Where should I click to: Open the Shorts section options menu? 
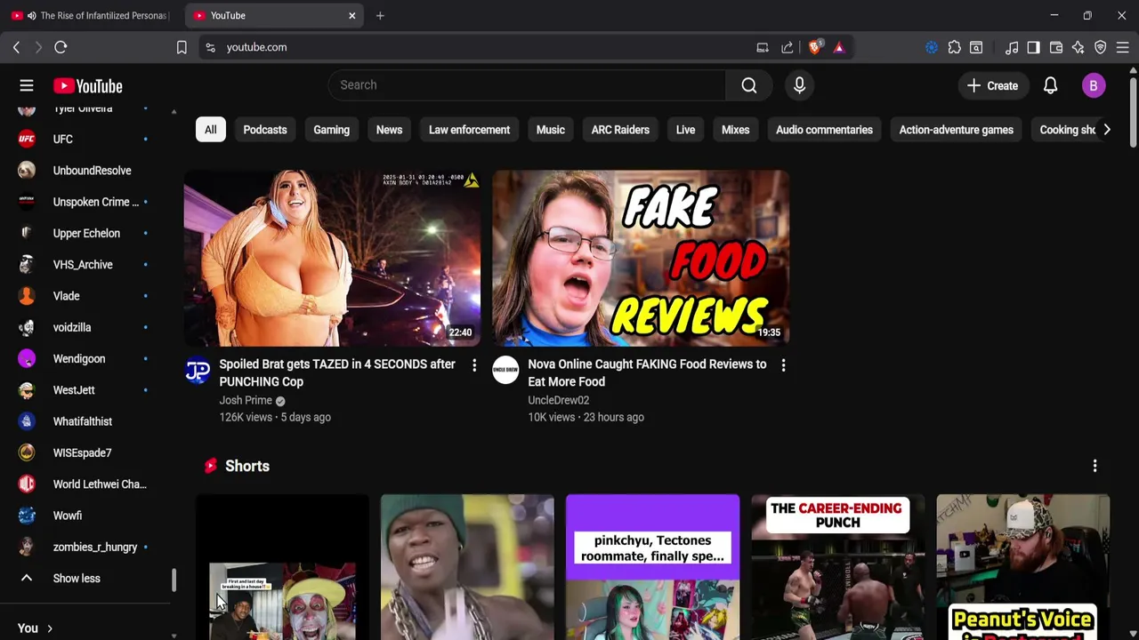[x=1095, y=466]
